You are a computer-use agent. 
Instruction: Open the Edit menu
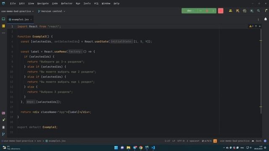22,3
